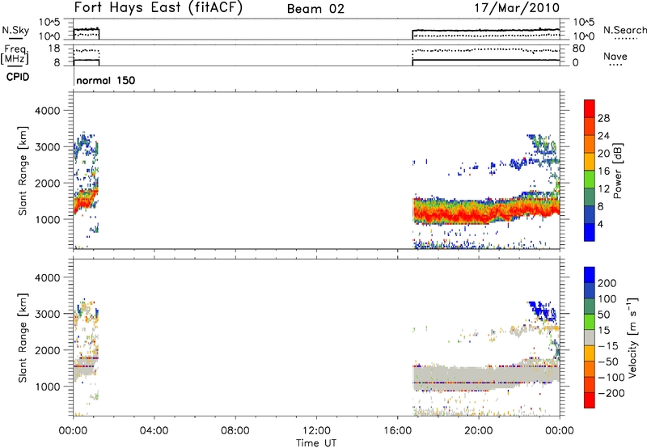
Task: Click the 'Velocity [m s-1]' colorbar label
Action: click(x=632, y=337)
